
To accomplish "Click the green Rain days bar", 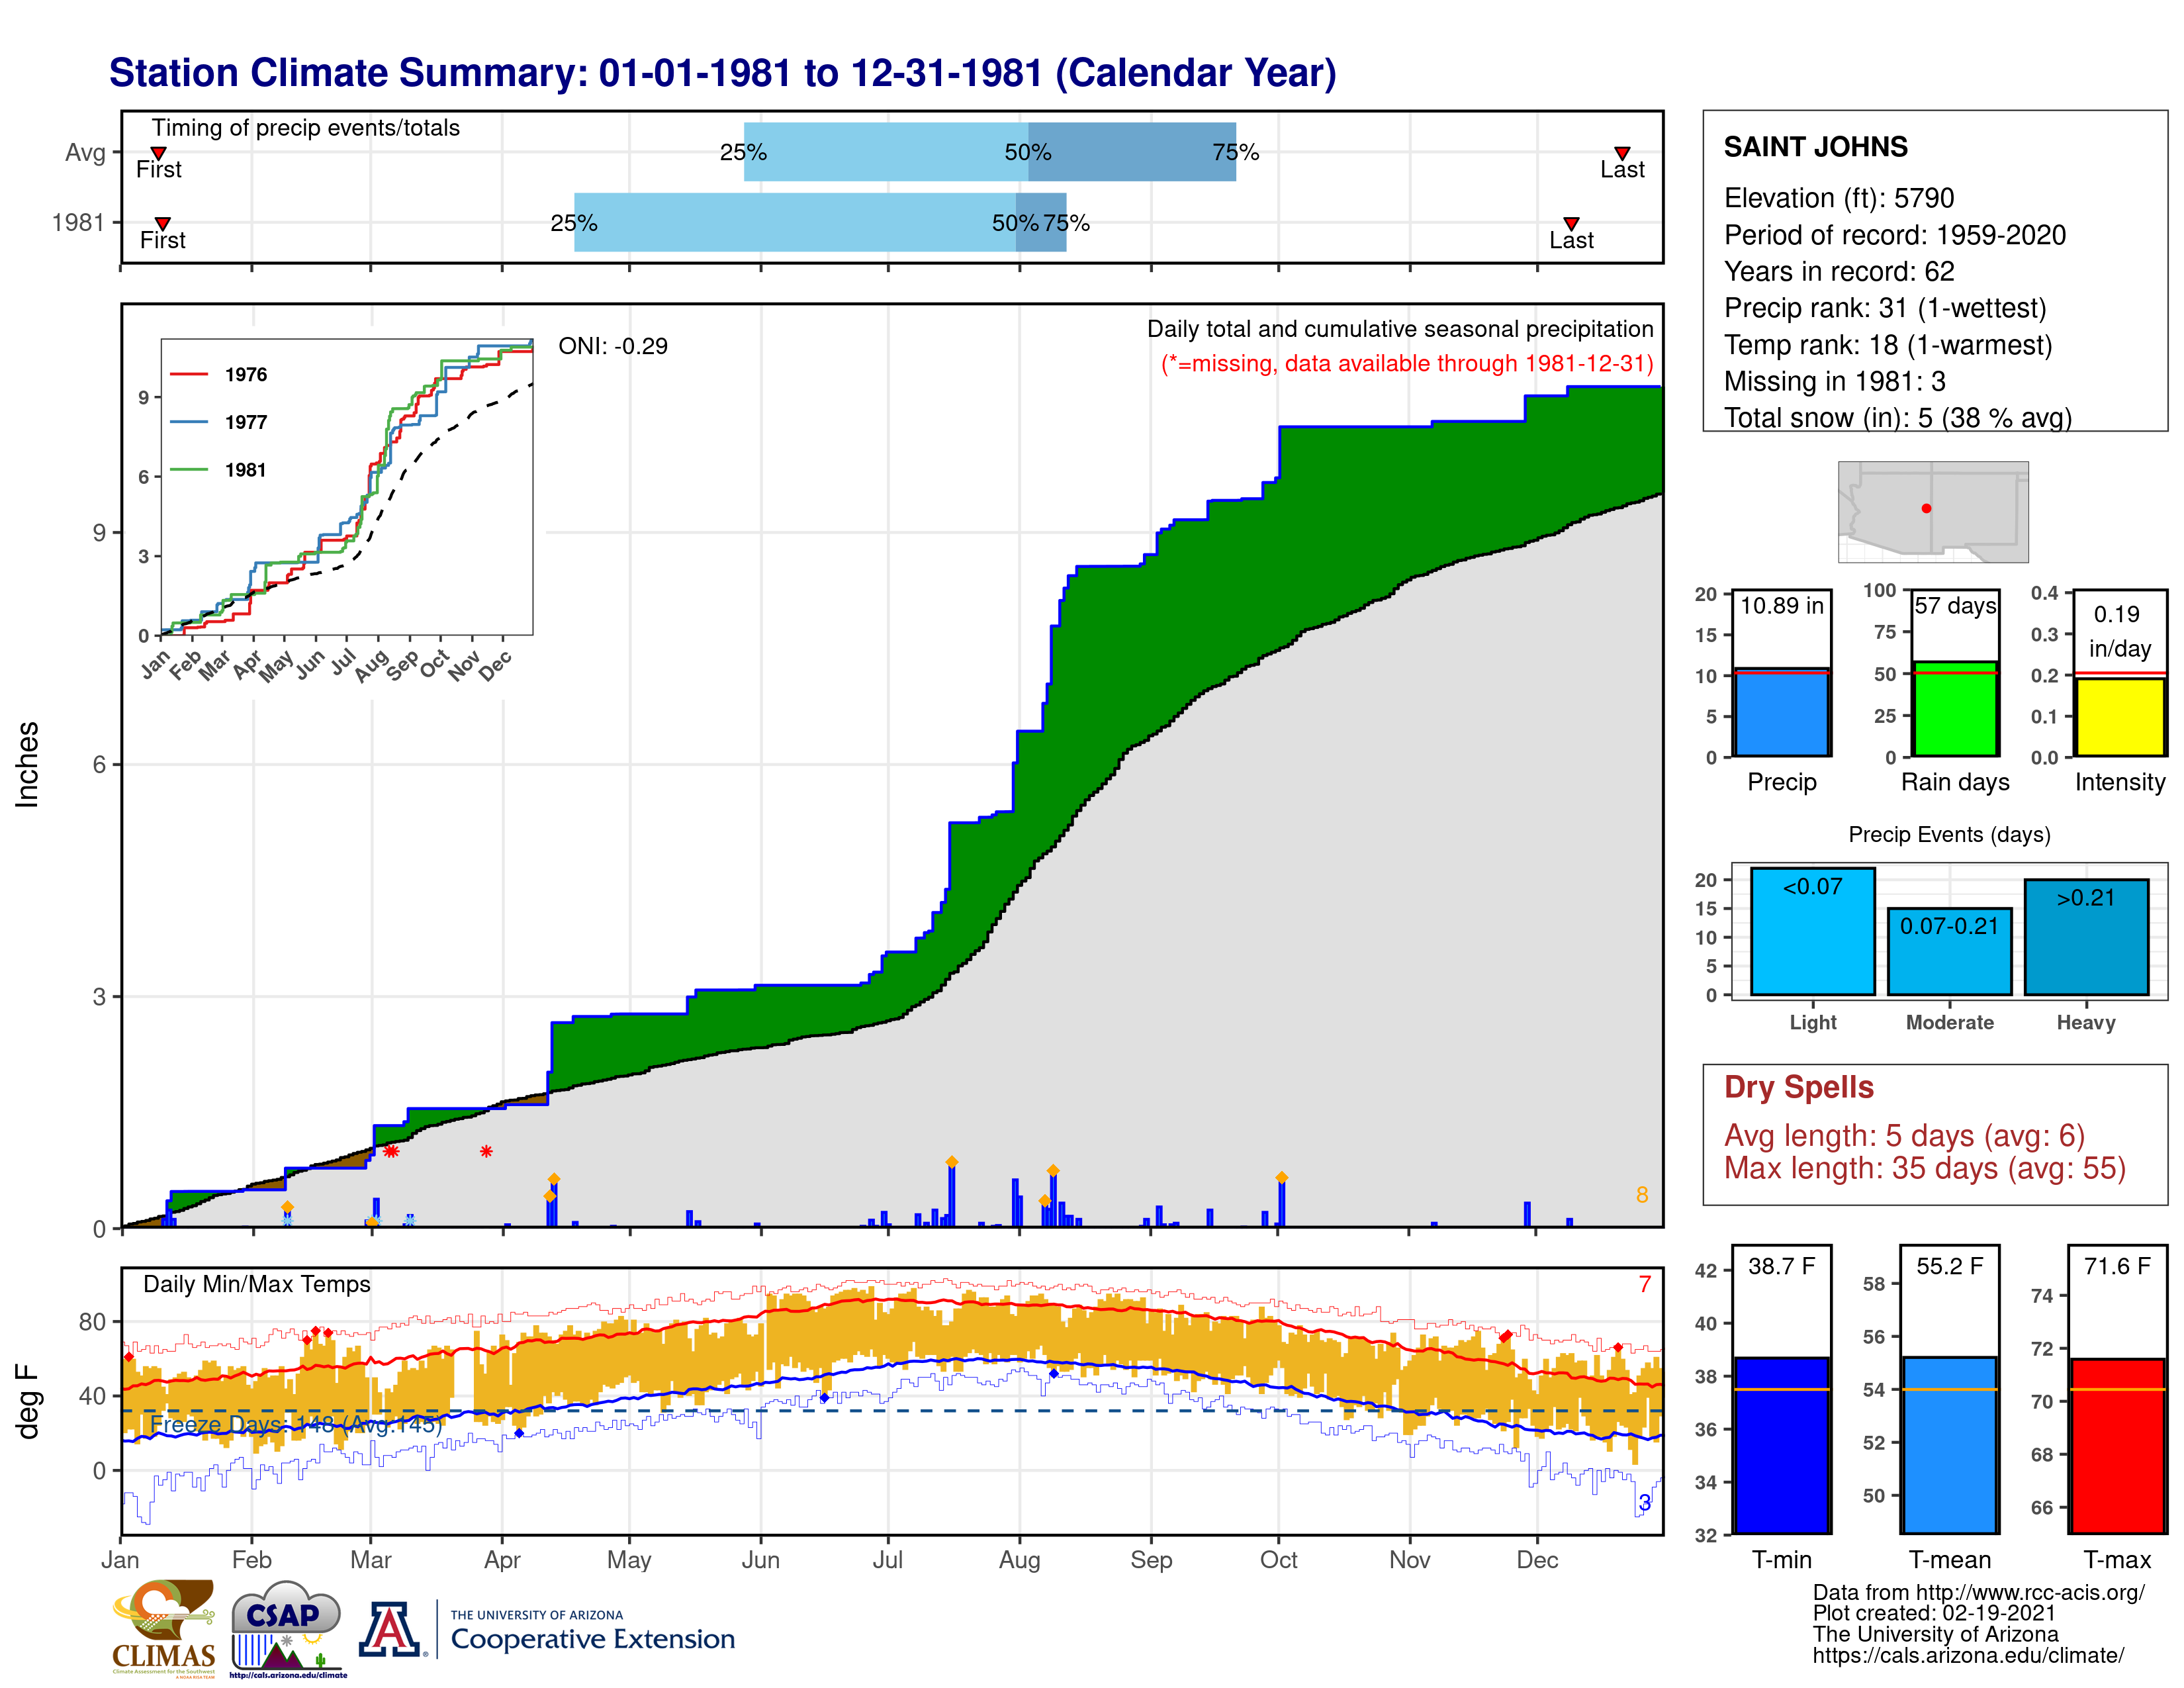I will (1955, 708).
